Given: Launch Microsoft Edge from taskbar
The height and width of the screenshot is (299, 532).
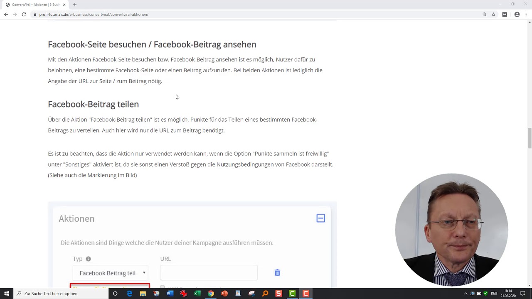Looking at the screenshot, I should point(129,293).
